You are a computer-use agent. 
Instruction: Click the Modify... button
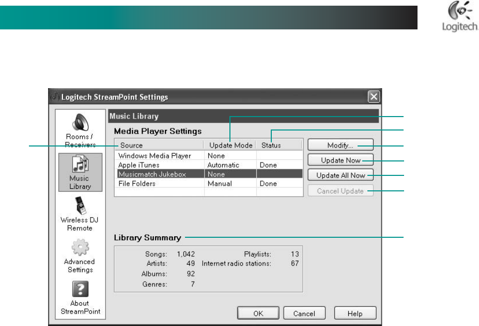point(341,145)
